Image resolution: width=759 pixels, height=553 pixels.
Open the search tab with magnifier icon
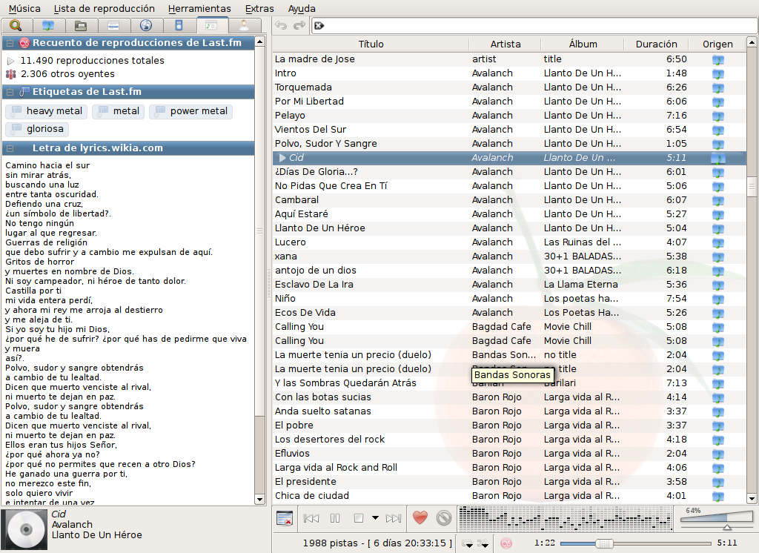coord(16,25)
